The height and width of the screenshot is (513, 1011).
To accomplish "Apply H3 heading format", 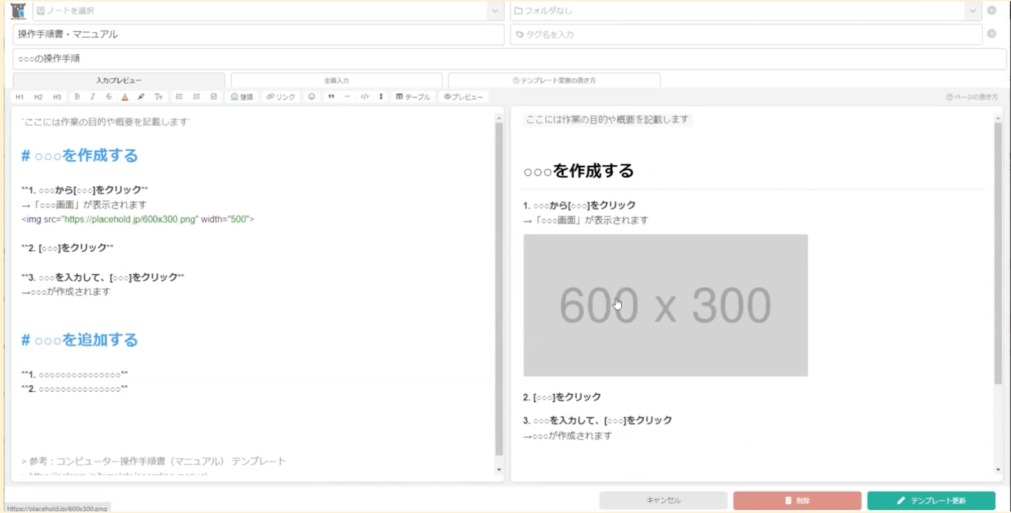I will click(57, 97).
